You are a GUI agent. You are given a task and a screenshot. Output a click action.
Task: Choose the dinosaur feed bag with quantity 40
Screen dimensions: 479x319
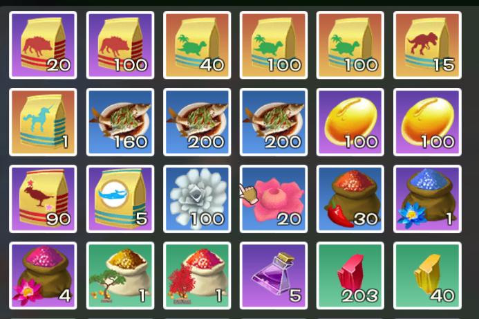[x=197, y=45]
